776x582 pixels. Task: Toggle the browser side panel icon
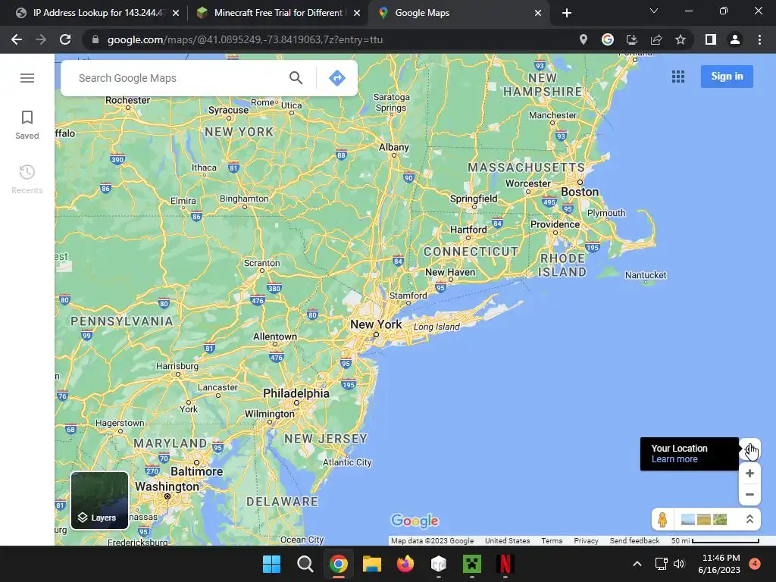click(x=711, y=39)
